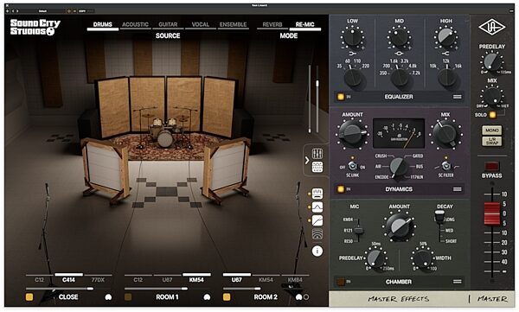Select the bell curve EQ module icon
519x312 pixels.
(x=317, y=207)
